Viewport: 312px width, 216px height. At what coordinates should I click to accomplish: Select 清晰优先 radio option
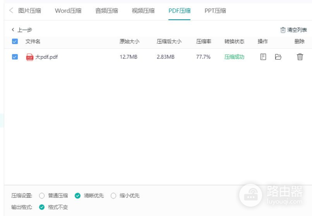(x=77, y=196)
